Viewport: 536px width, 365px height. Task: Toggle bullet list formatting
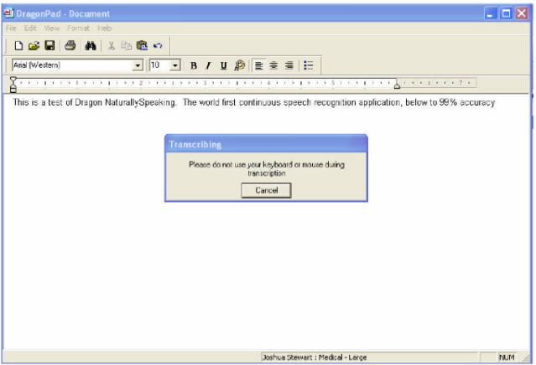[x=309, y=65]
